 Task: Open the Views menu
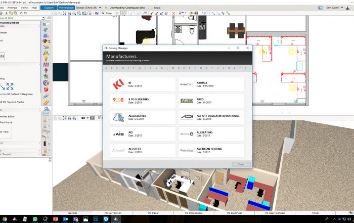[x=24, y=8]
